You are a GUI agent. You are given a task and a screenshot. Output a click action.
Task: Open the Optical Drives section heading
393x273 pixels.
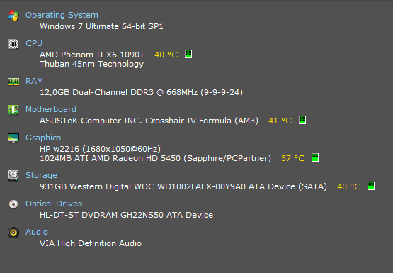[x=54, y=204]
